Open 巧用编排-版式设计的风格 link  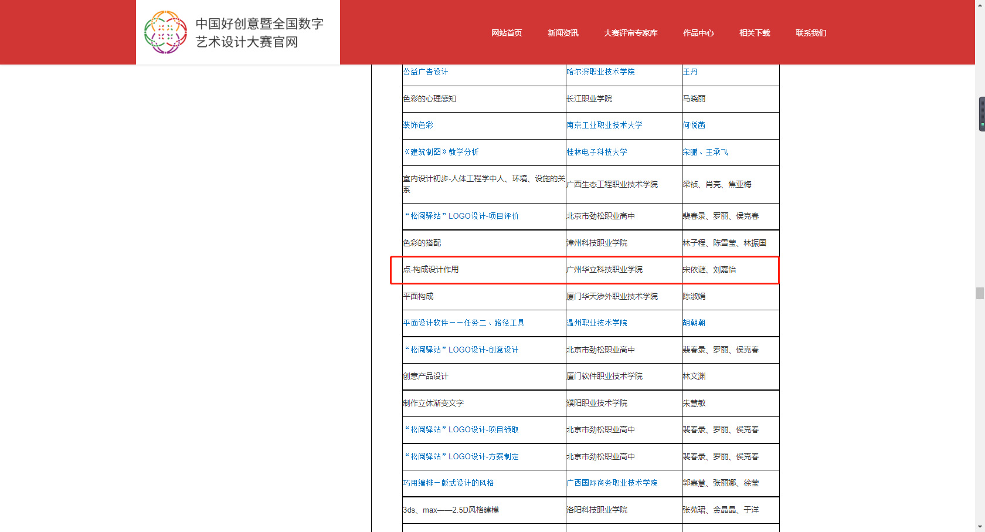click(449, 483)
